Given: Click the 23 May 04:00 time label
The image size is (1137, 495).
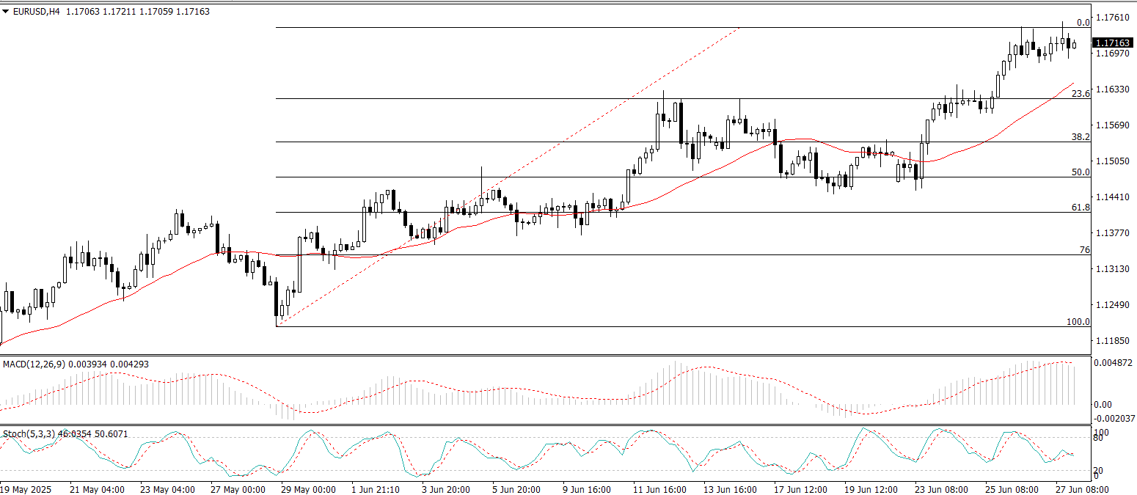Looking at the screenshot, I should tap(168, 489).
